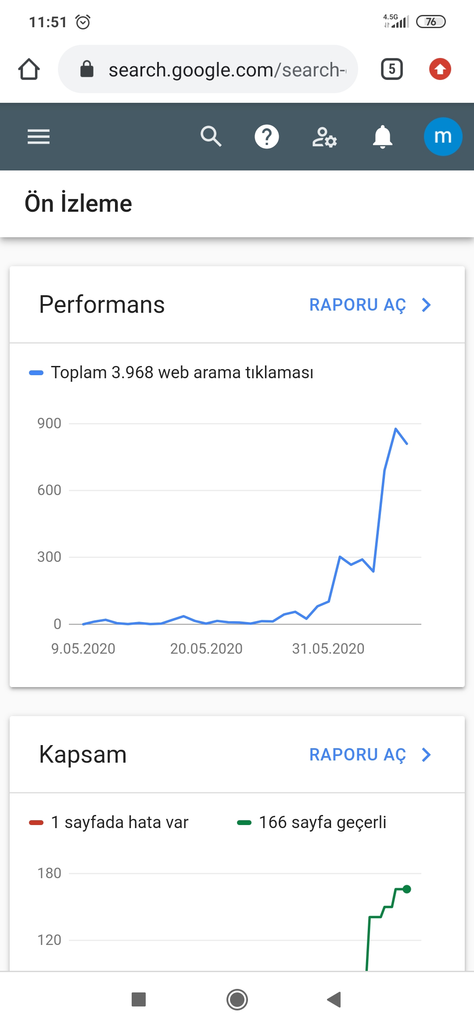Open the Kapsam report link
Screen dimensions: 474x1028
click(x=358, y=755)
